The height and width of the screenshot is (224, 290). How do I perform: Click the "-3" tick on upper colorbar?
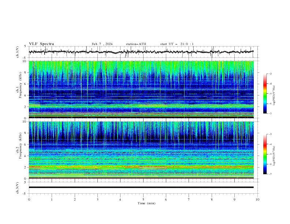(x=270, y=74)
